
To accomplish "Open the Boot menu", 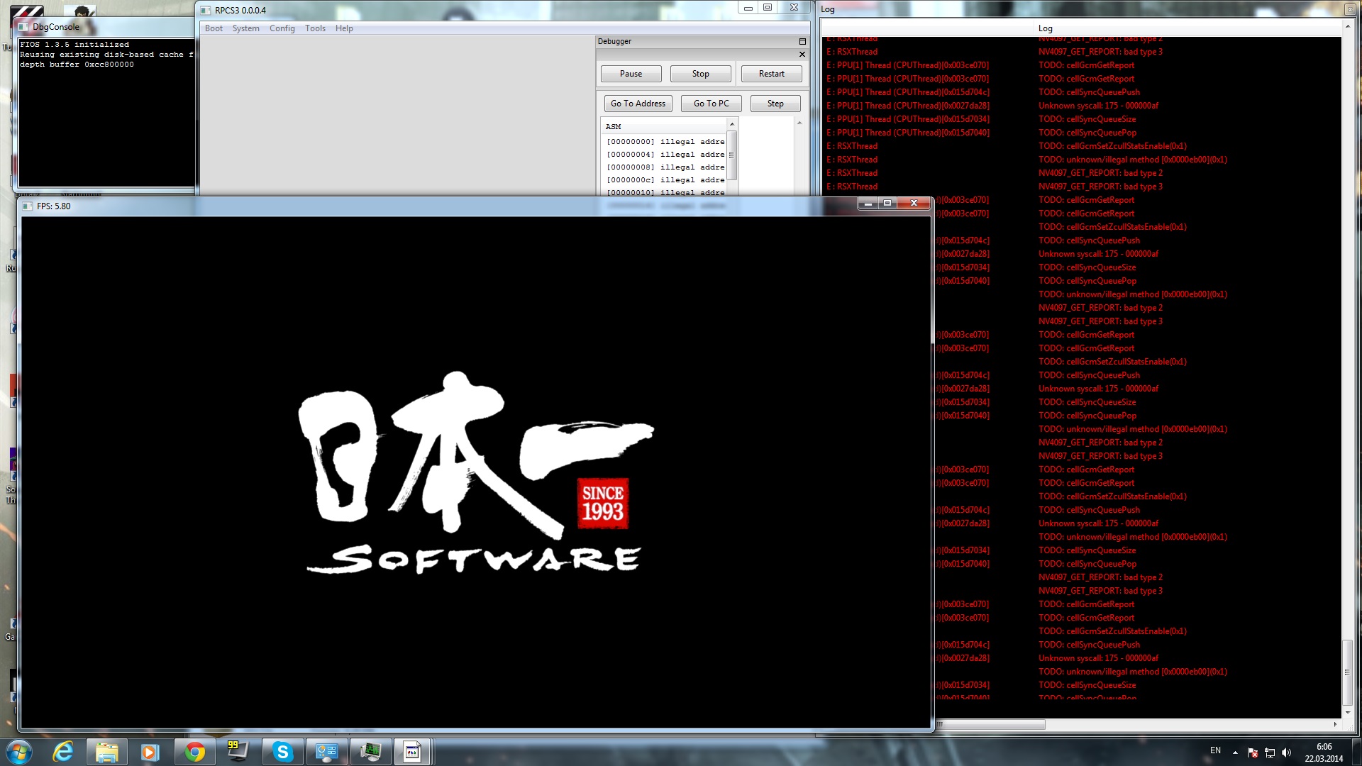I will [214, 28].
